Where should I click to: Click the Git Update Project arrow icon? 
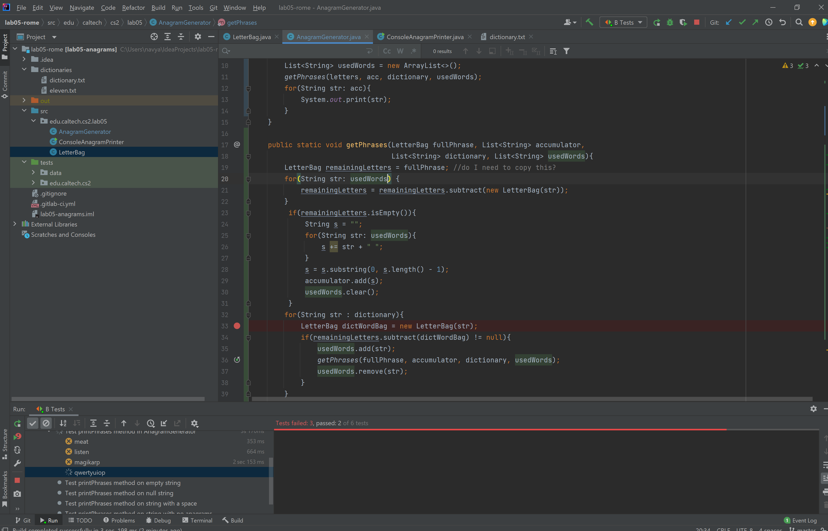728,22
